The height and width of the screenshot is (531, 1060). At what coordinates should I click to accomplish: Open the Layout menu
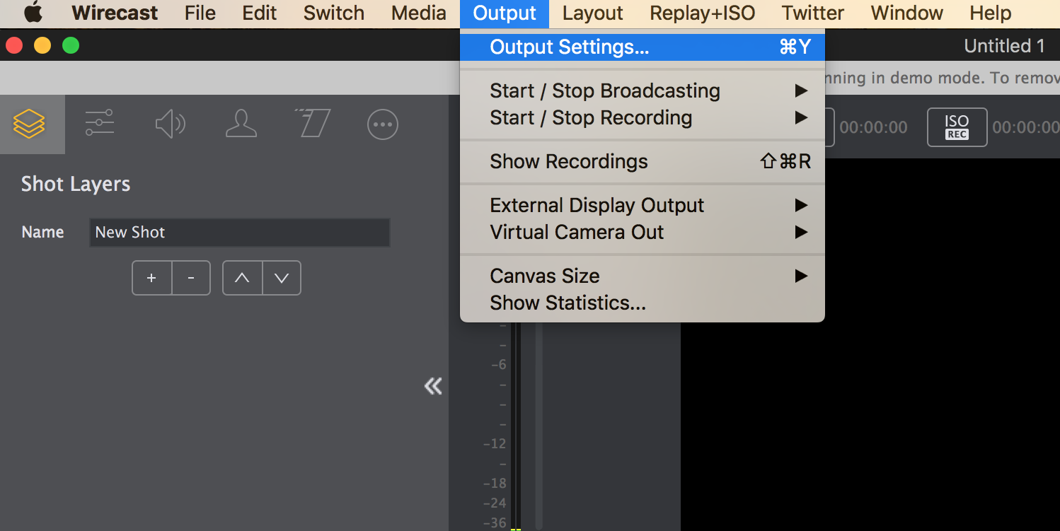[593, 13]
